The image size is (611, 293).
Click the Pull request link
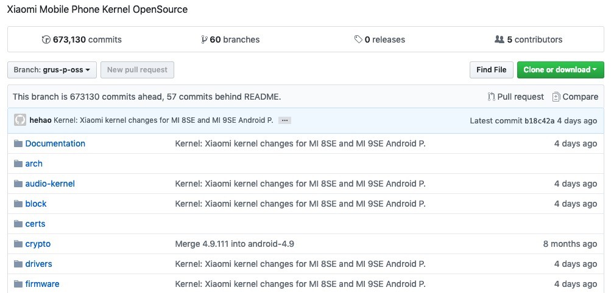[516, 97]
